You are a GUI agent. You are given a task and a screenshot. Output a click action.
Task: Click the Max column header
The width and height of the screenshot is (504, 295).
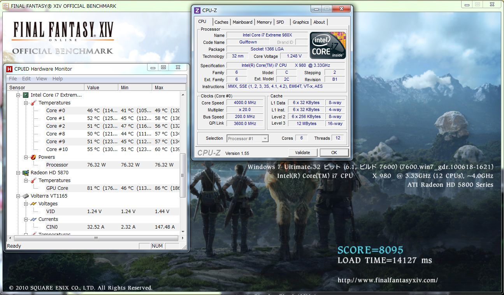click(x=169, y=87)
